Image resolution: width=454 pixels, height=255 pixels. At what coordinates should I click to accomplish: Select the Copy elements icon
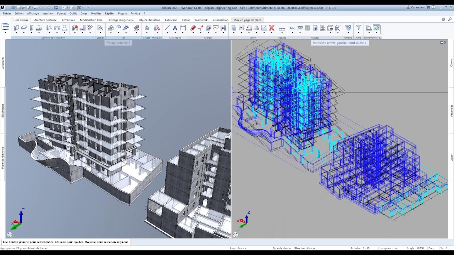click(234, 28)
